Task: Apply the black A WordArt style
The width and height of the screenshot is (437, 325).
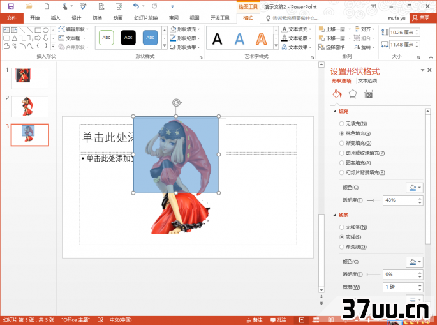Action: 217,39
